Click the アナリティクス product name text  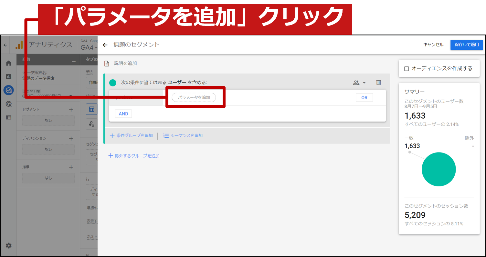coord(50,45)
